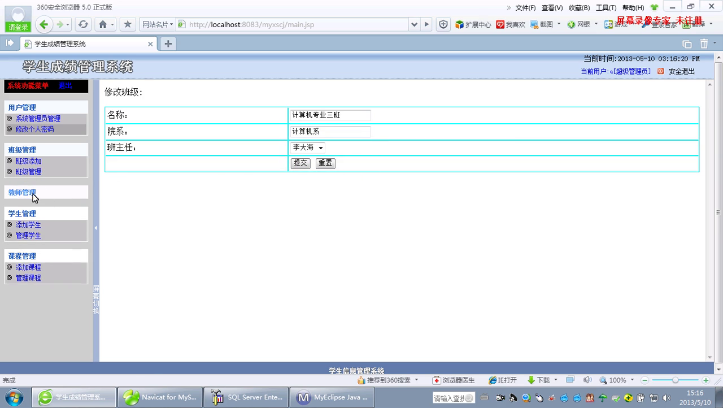Screen dimensions: 723x408
Task: Click the system tray volume icon
Action: (x=666, y=398)
